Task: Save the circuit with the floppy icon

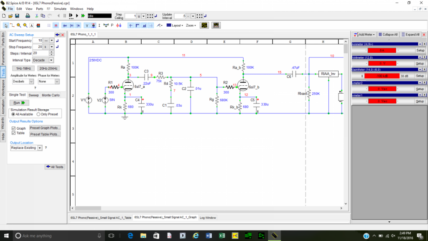Action: (x=17, y=16)
